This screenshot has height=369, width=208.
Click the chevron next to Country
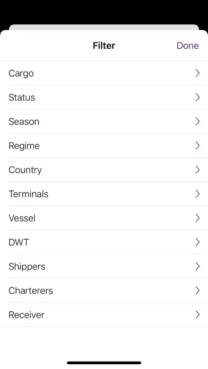pyautogui.click(x=197, y=170)
